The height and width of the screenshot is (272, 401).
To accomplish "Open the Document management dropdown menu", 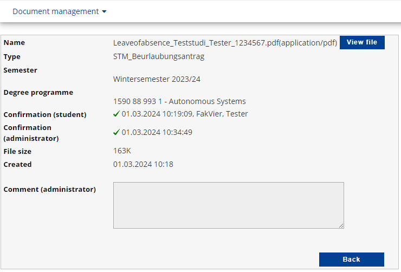I will coord(59,11).
